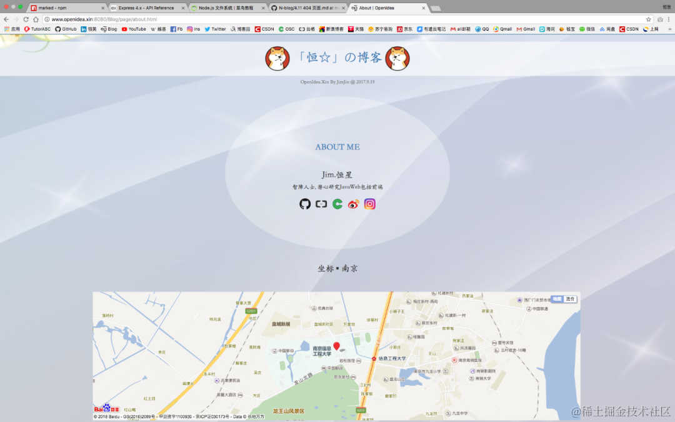The image size is (675, 422).
Task: Click the 南京信息工程大学 label on map
Action: tap(322, 351)
